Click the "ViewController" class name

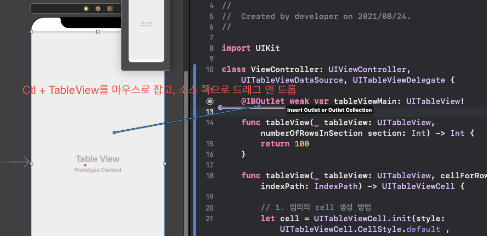coord(284,69)
